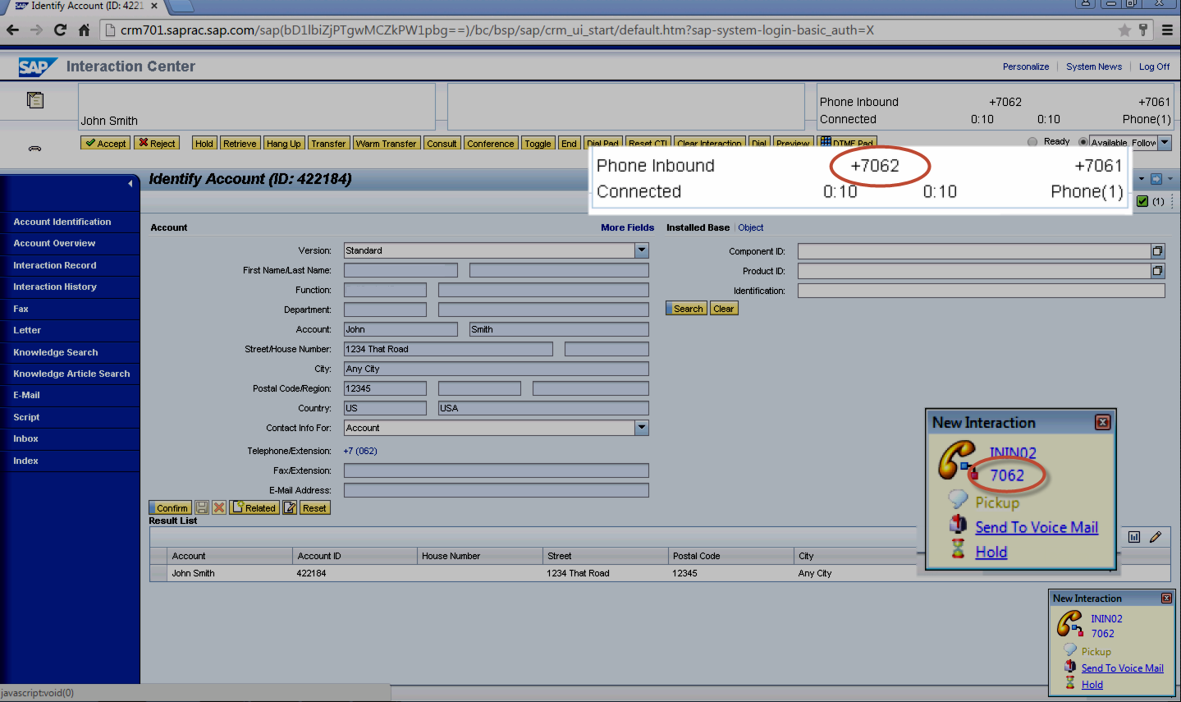This screenshot has height=702, width=1181.
Task: Click the save disk icon beside Confirm
Action: [202, 508]
